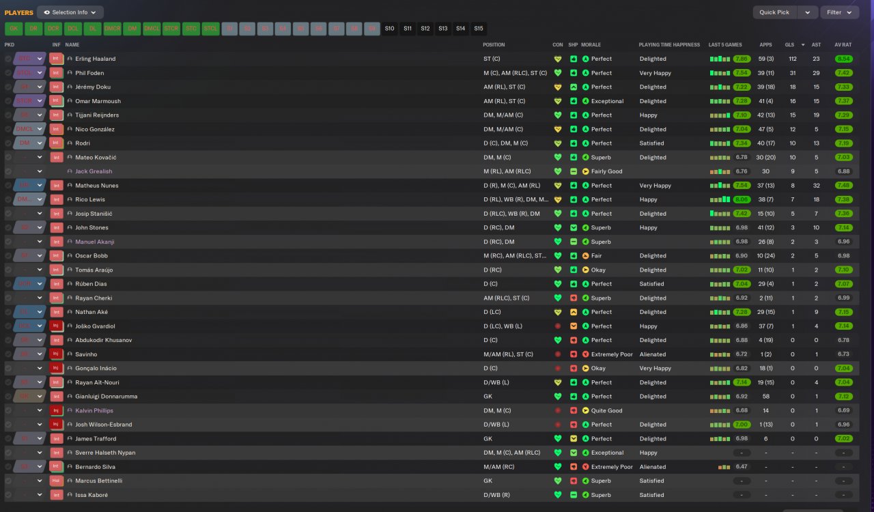The width and height of the screenshot is (874, 512).
Task: Expand the arrow next to Quick Pick
Action: (x=808, y=12)
